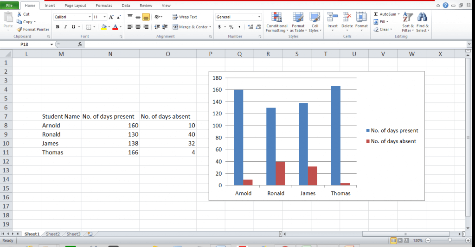Click the Cut scissors icon

click(x=19, y=14)
